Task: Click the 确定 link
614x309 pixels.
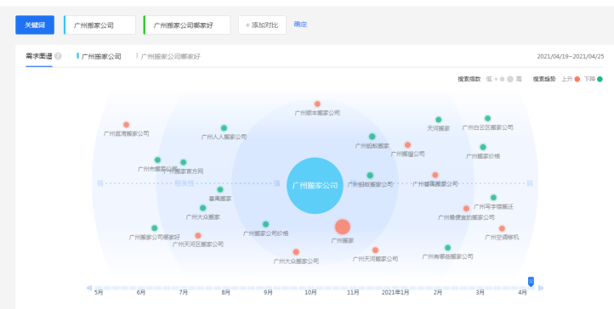Action: (300, 25)
